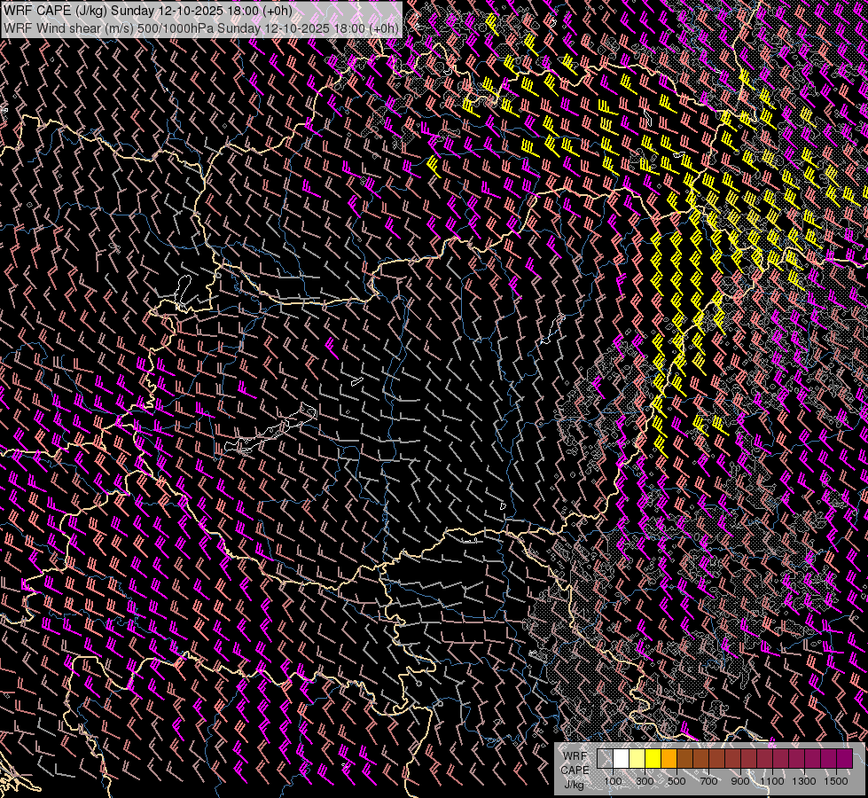Click the brown swatch right of the 500 tick
The image size is (868, 798).
tap(684, 758)
